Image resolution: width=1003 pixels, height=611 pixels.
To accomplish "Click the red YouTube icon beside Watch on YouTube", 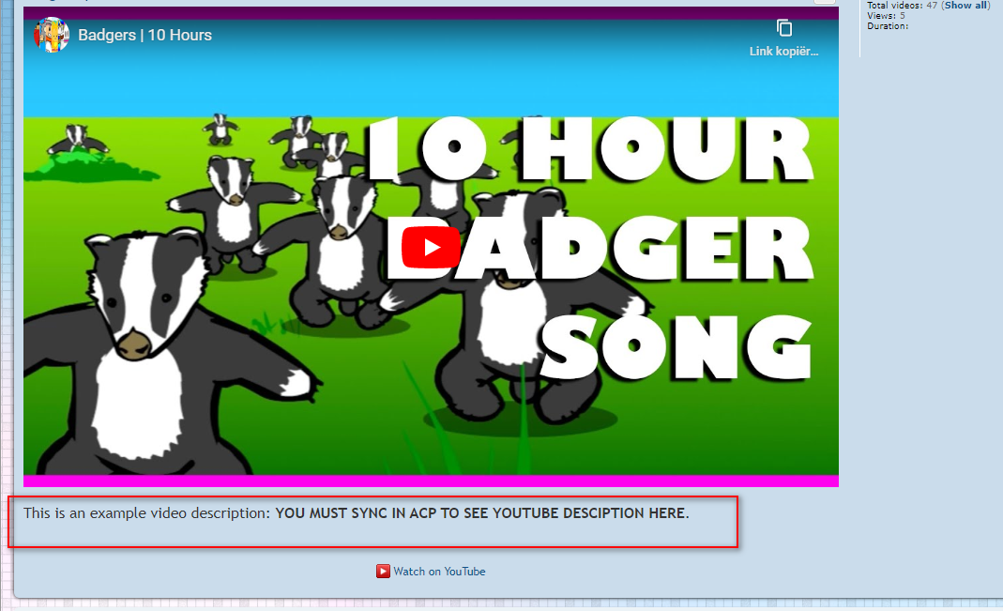I will coord(383,571).
